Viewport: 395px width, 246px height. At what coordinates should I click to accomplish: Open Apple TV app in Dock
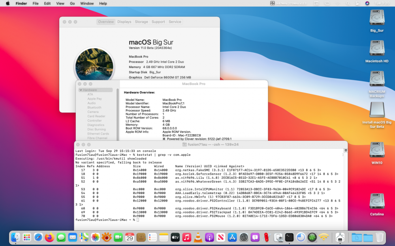coord(175,237)
